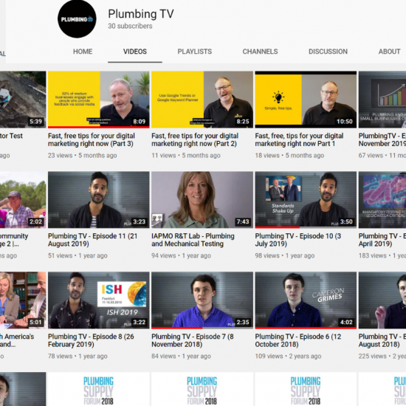Open the IAPMO R&T Lab video thumbnail
Screen dimensions: 406x406
pos(202,199)
